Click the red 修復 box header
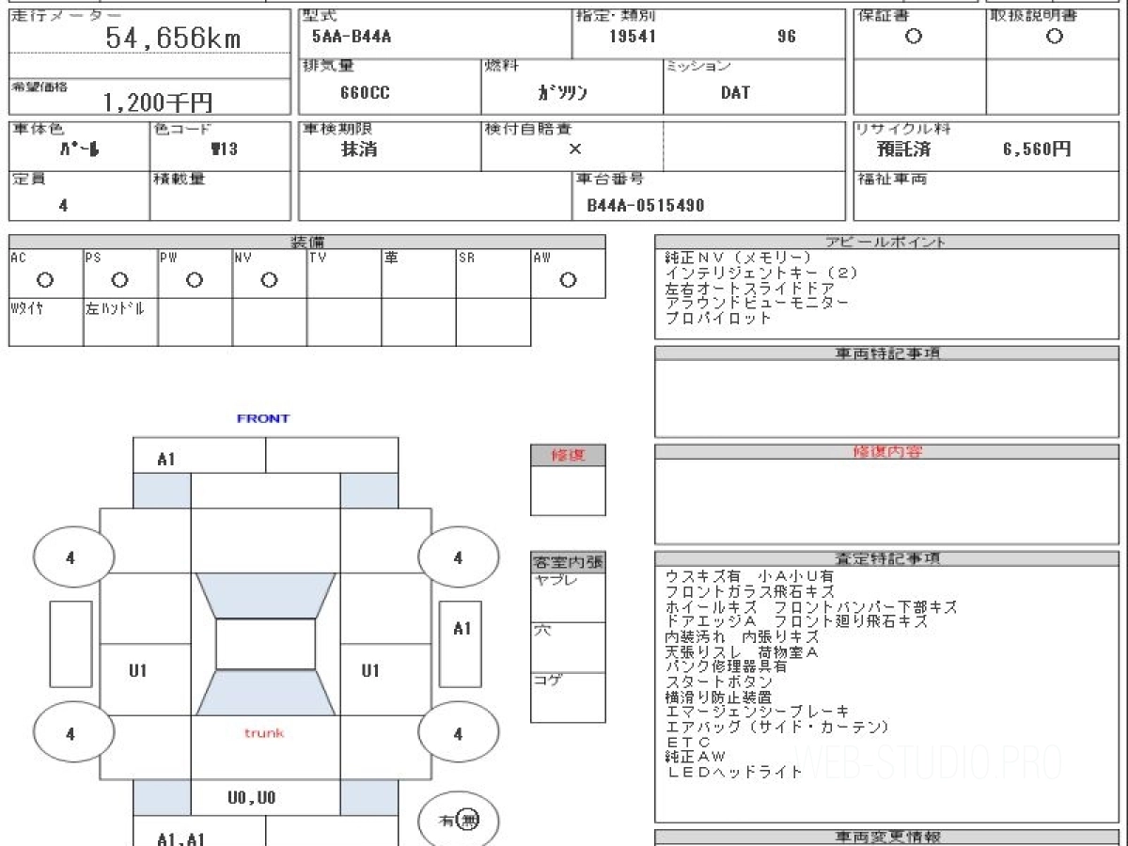 point(568,455)
